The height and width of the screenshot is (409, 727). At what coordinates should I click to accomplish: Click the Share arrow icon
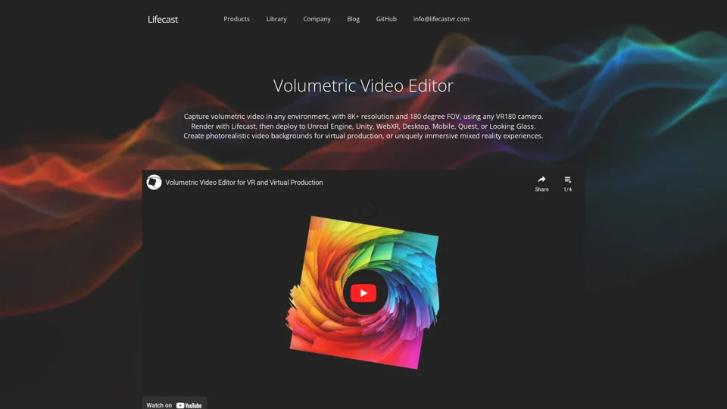[x=541, y=180]
